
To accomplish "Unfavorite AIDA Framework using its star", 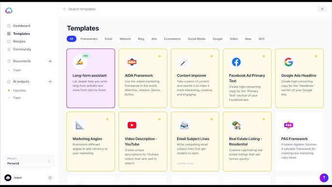I will pos(159,56).
